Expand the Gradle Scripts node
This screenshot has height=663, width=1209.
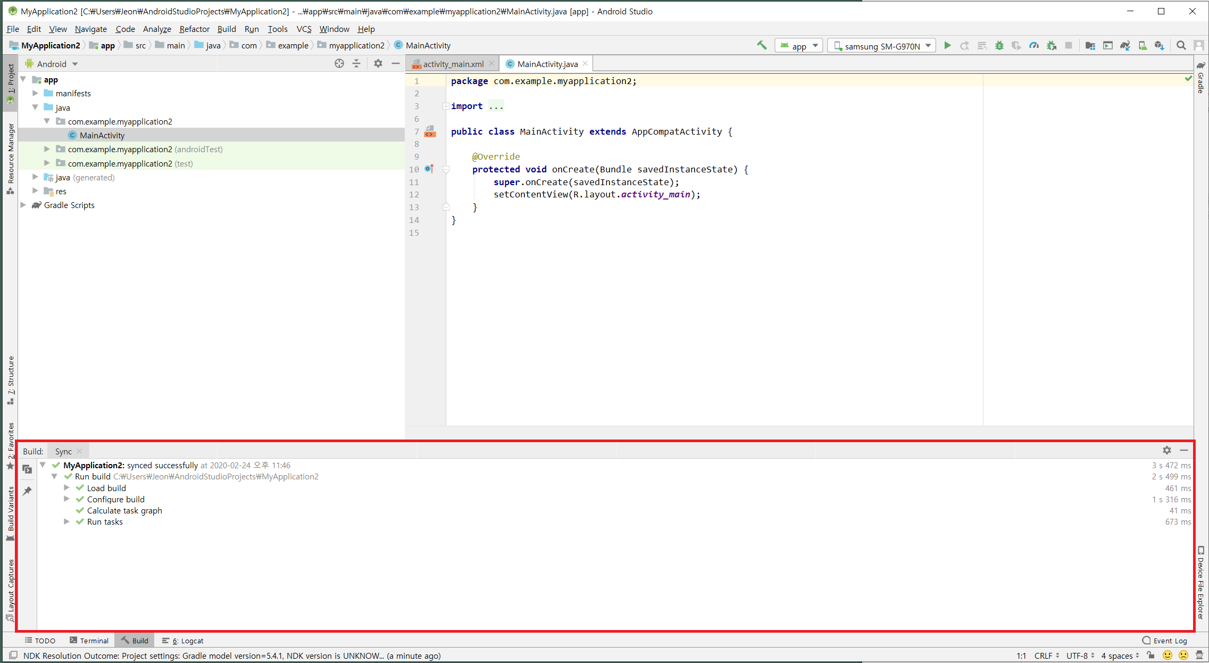coord(23,205)
